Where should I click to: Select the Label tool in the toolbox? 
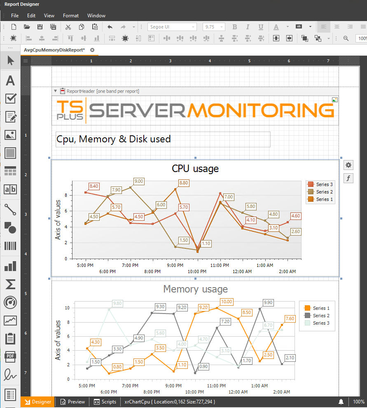pyautogui.click(x=10, y=80)
